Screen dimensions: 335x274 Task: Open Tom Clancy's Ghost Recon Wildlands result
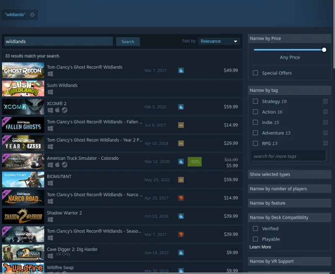click(x=122, y=70)
